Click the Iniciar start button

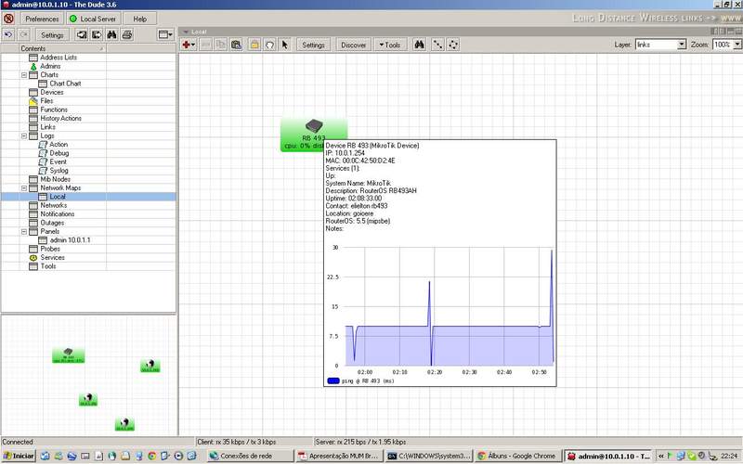point(19,456)
